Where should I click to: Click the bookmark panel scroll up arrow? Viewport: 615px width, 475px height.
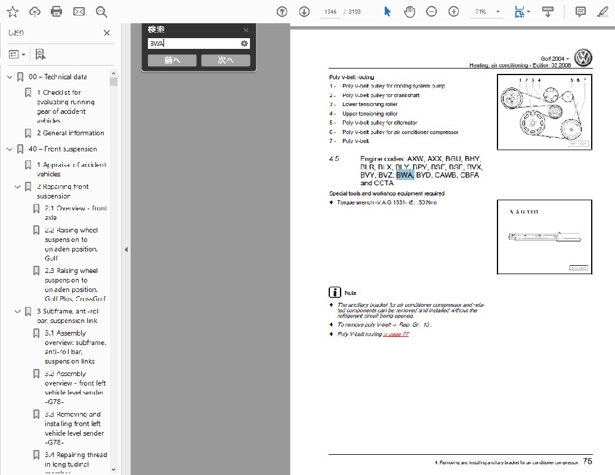[113, 74]
